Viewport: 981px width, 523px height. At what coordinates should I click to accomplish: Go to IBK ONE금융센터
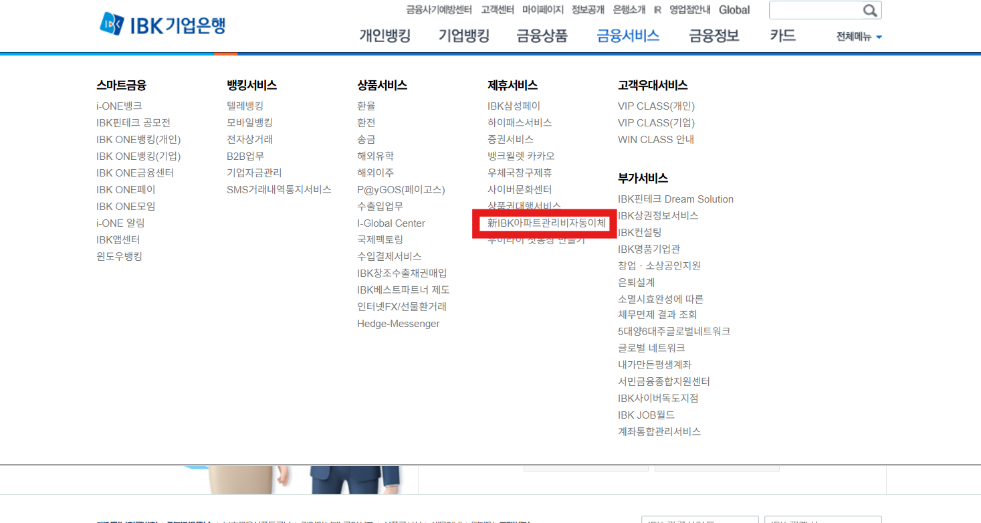tap(135, 173)
